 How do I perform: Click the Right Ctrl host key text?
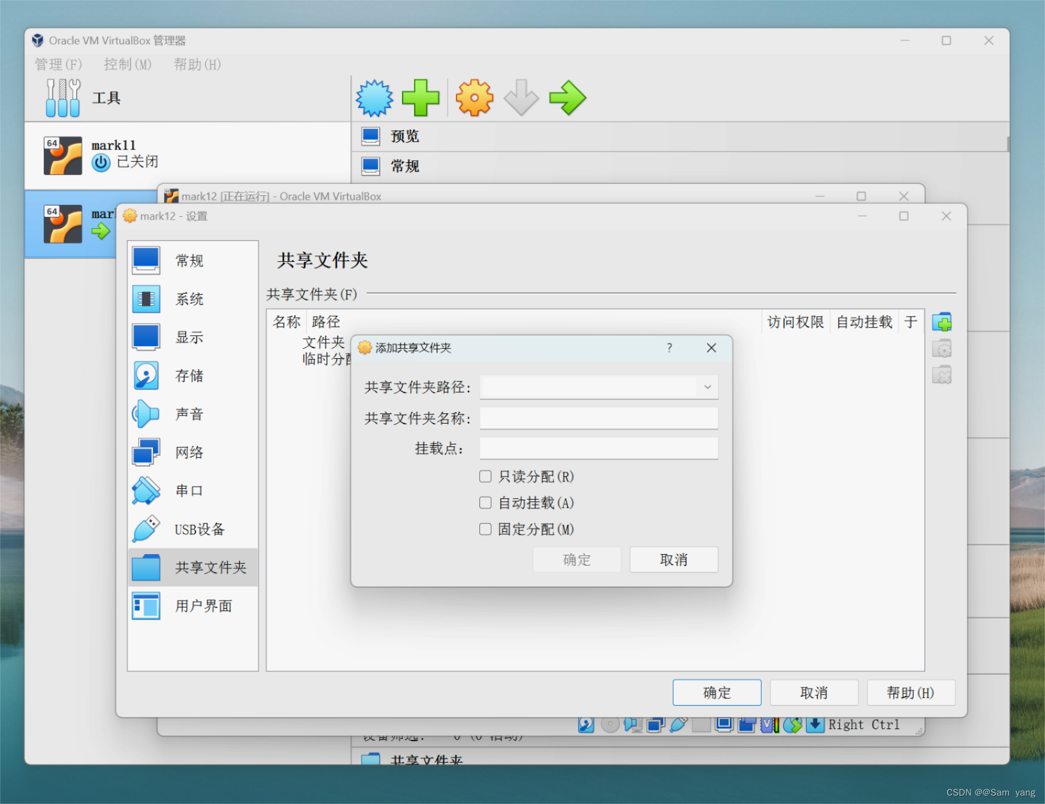(864, 725)
